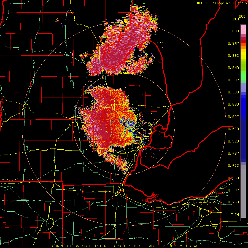The image size is (248, 248).
Task: Select the 0.413 scale value
Action: 233,166
